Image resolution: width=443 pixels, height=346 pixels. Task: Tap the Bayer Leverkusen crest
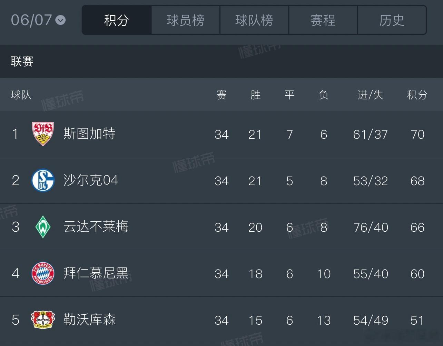pyautogui.click(x=43, y=319)
